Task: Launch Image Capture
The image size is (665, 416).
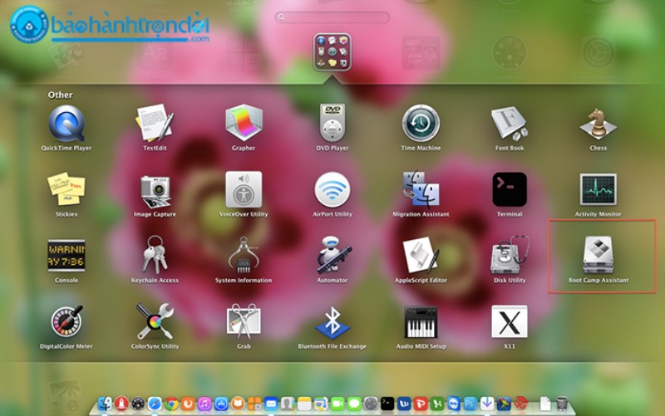Action: pyautogui.click(x=155, y=190)
